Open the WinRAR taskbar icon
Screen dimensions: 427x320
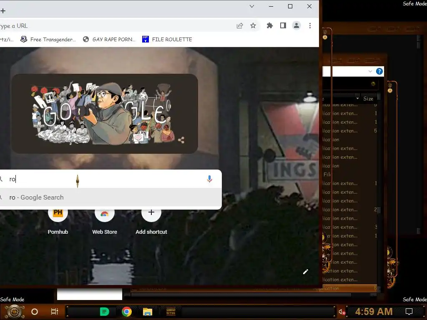point(171,312)
